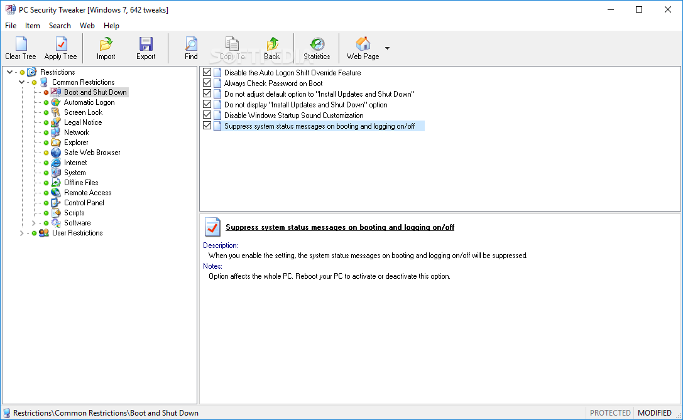Click the Description label in details pane
The width and height of the screenshot is (683, 420).
[x=221, y=245]
